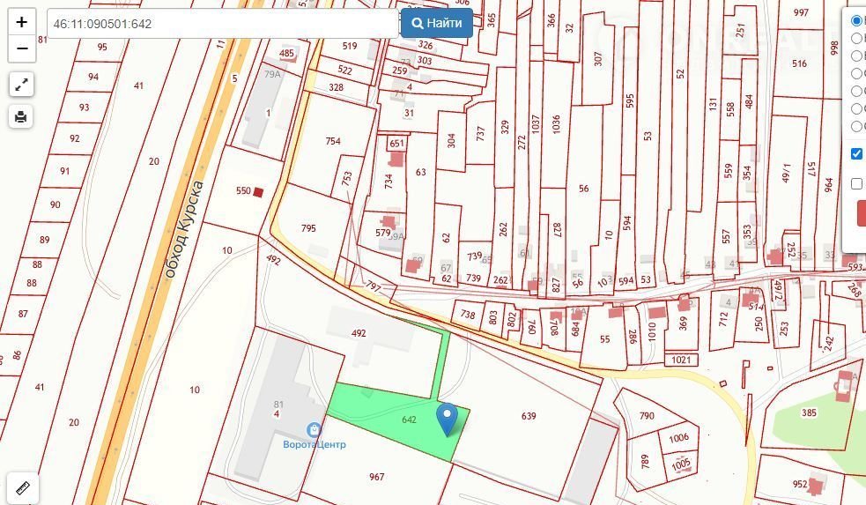Uncheck the checked blue checkbox in the side panel
866x505 pixels.
[856, 153]
